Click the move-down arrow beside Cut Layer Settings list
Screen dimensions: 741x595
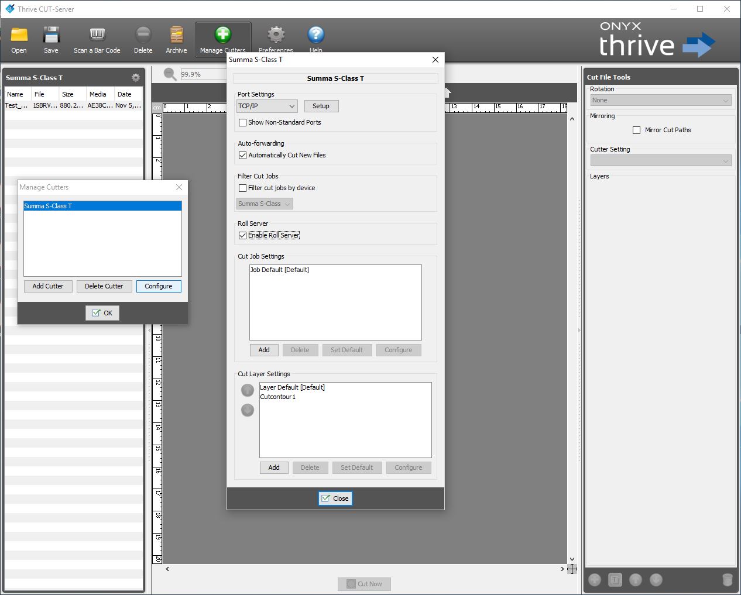[x=248, y=410]
